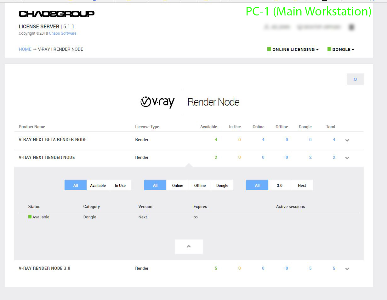Open the Chaos Software link
Viewport: 387px width, 300px height.
tap(63, 33)
